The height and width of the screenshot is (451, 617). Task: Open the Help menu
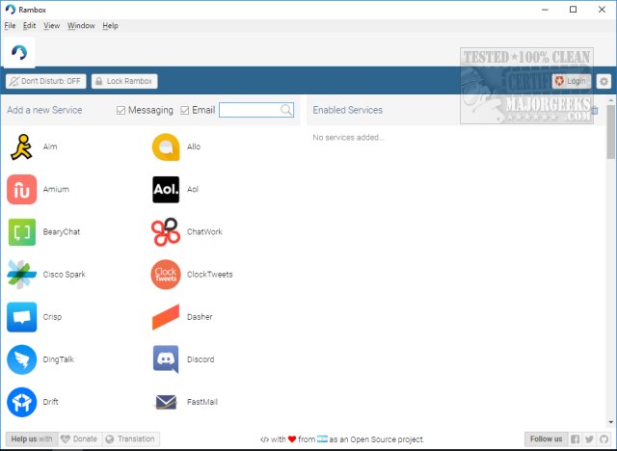coord(110,26)
